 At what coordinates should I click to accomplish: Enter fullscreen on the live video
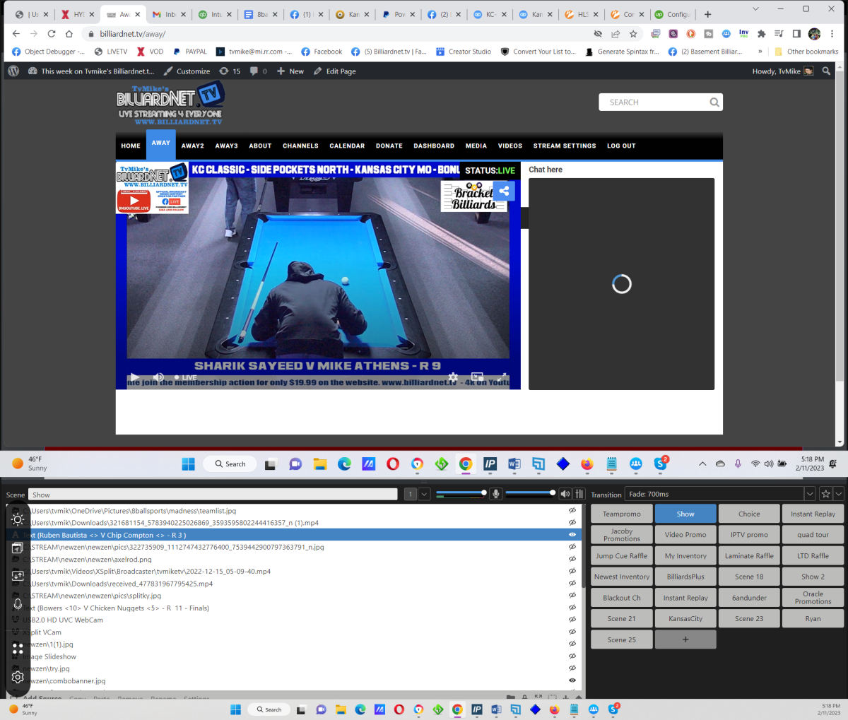(502, 377)
